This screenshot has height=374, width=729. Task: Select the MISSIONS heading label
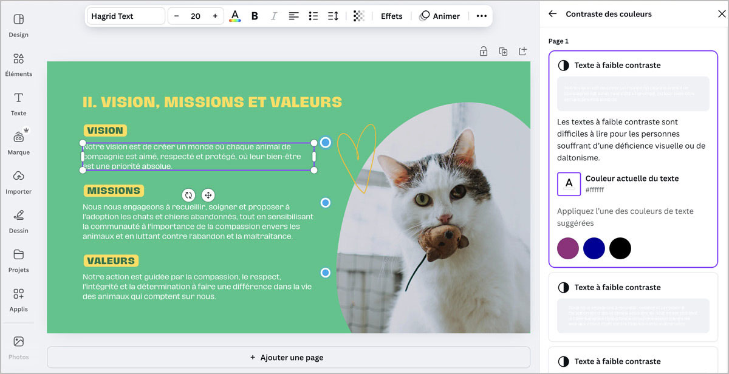114,191
